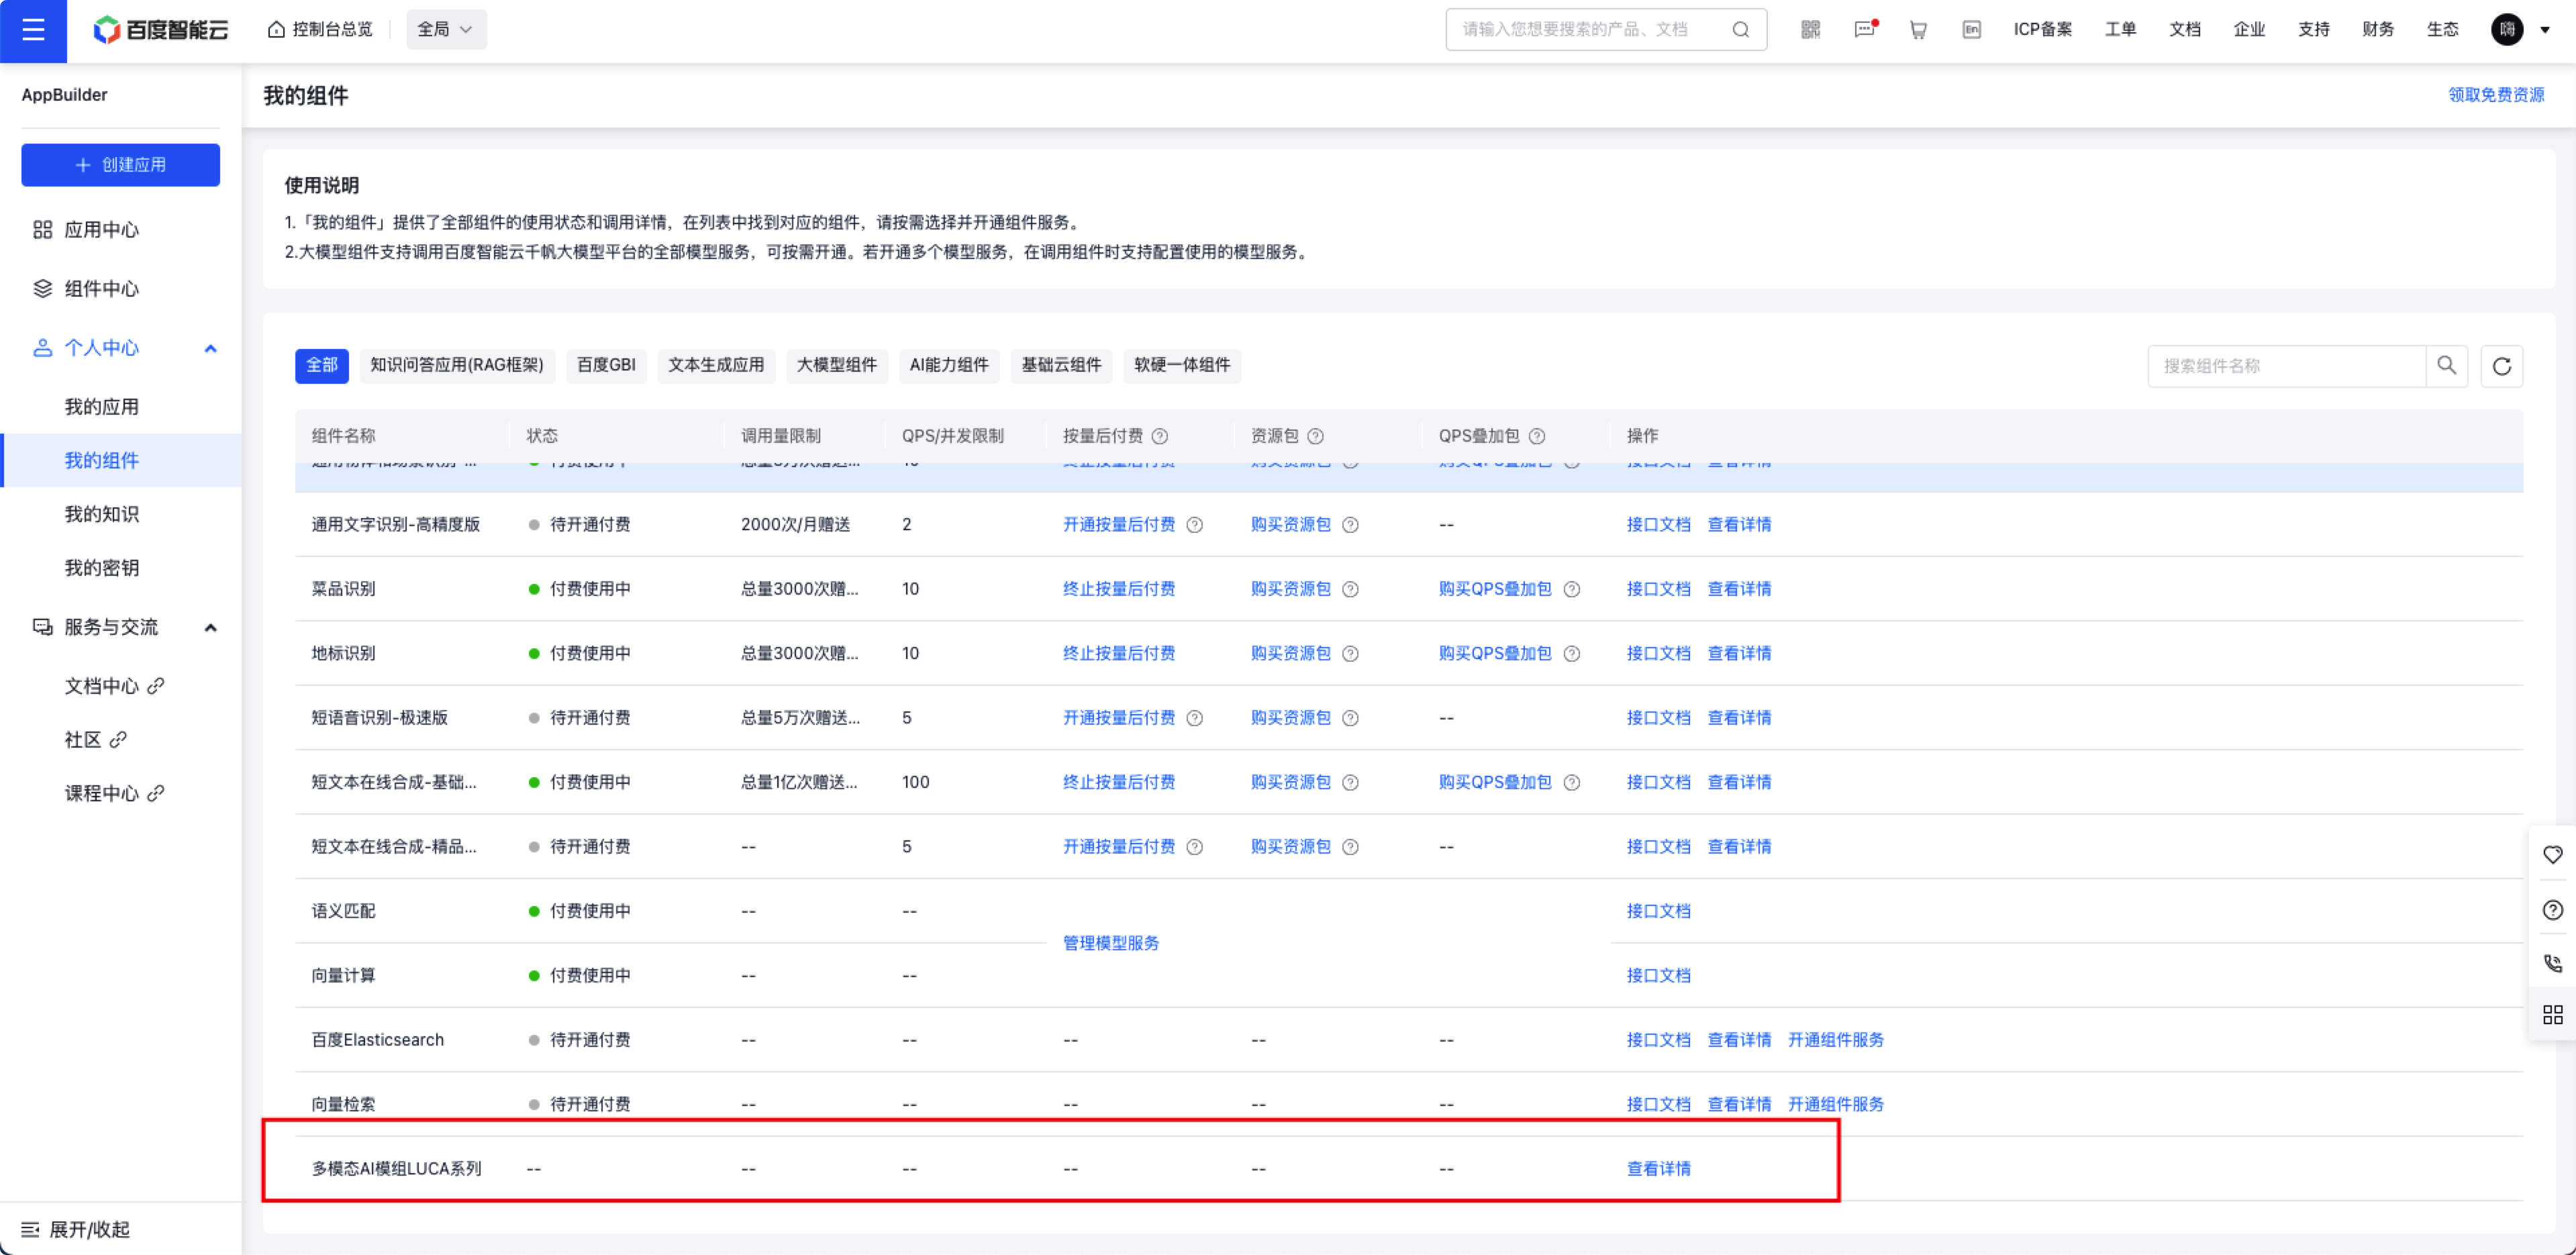The height and width of the screenshot is (1255, 2576).
Task: Collapse the 个人中心 section
Action: tap(210, 348)
